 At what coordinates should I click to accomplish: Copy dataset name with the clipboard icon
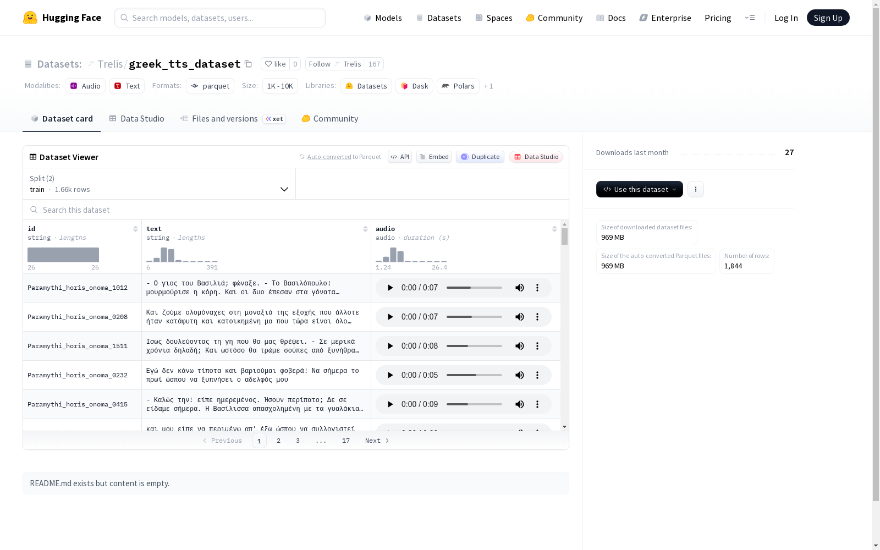coord(248,64)
